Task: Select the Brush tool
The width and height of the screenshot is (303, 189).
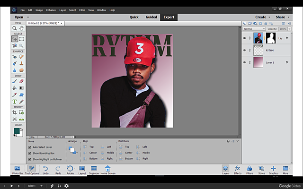Action: [x=15, y=81]
